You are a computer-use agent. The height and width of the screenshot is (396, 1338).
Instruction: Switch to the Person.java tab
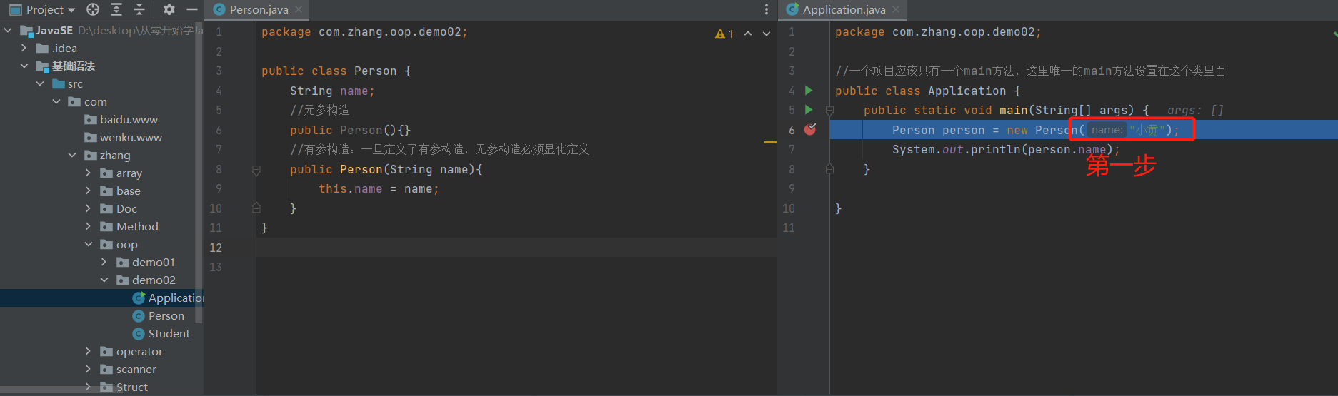point(259,9)
